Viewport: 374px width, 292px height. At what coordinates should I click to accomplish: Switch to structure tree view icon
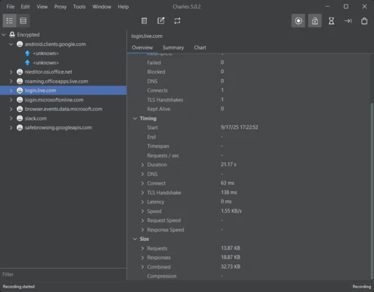coord(9,20)
